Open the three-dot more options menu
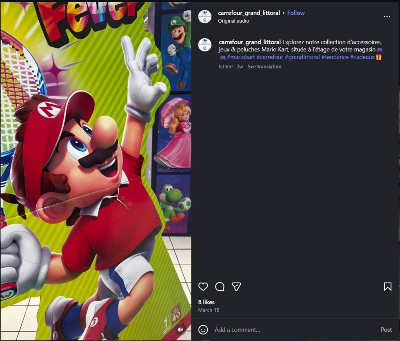The width and height of the screenshot is (400, 341). click(387, 17)
